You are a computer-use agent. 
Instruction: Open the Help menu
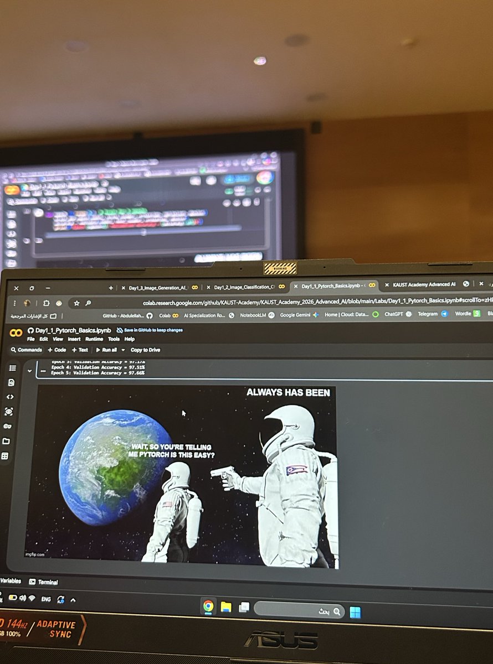(130, 339)
